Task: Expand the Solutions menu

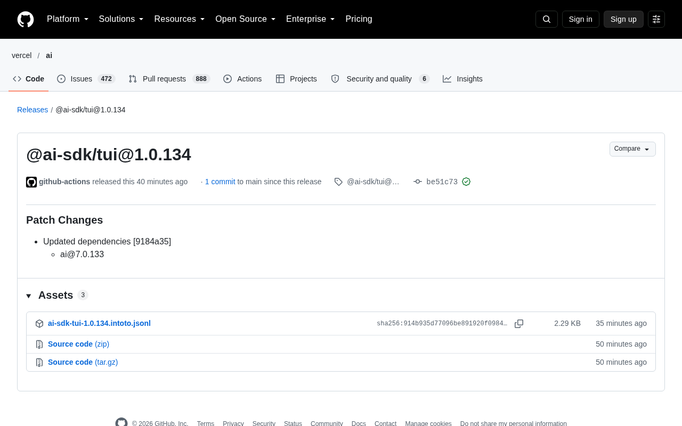Action: (121, 19)
